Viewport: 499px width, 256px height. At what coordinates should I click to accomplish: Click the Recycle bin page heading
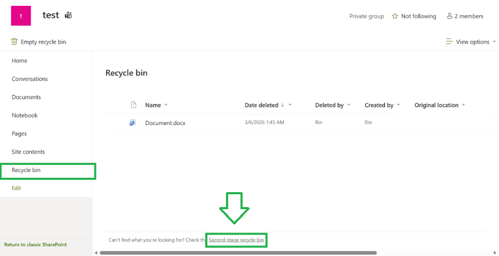tap(126, 73)
